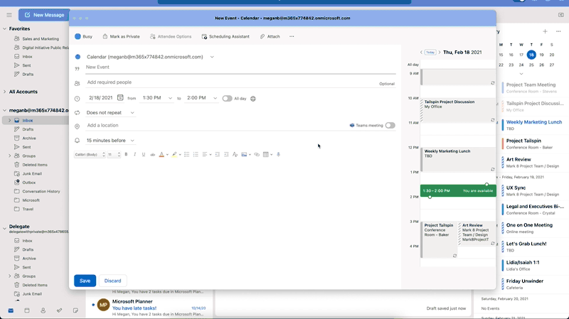The width and height of the screenshot is (569, 319).
Task: Open the Scheduling Assistant
Action: (225, 37)
